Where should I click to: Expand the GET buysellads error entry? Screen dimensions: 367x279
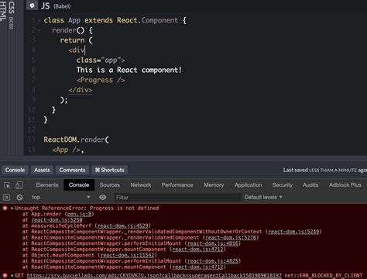click(12, 275)
